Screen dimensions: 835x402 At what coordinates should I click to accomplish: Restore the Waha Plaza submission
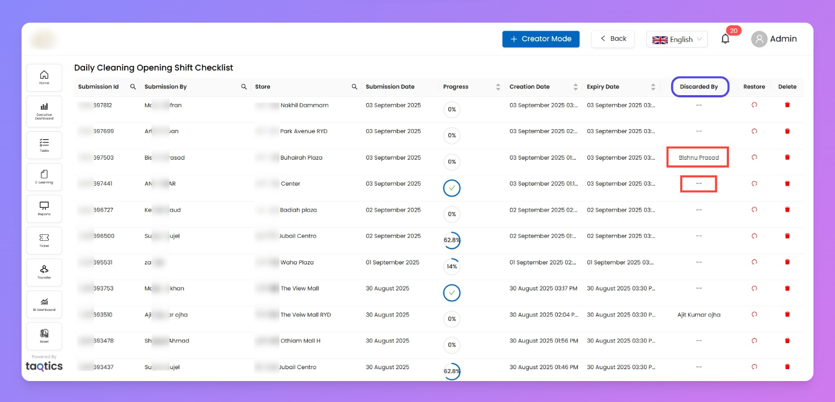(x=754, y=262)
